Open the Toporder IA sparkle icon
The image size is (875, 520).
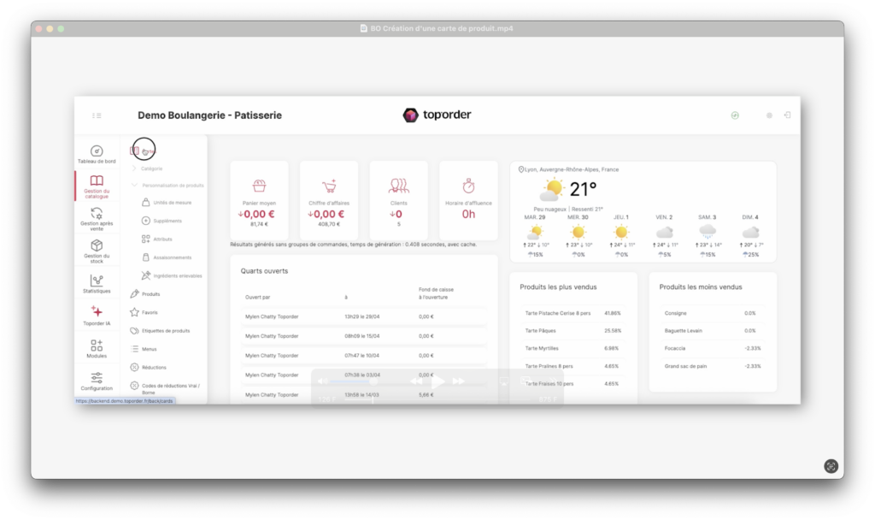(x=97, y=312)
